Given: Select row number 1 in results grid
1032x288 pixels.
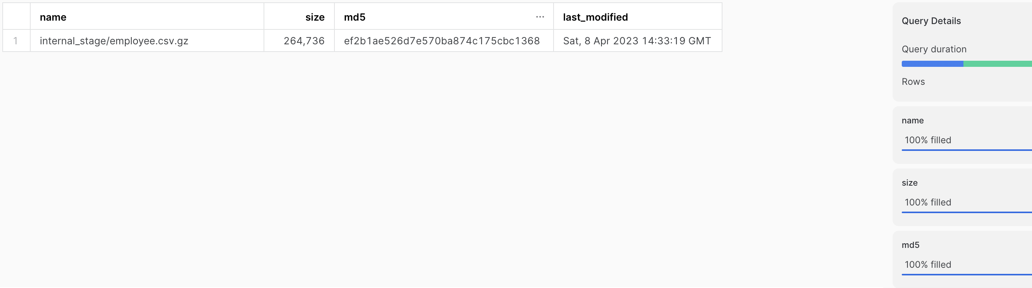Looking at the screenshot, I should (16, 41).
